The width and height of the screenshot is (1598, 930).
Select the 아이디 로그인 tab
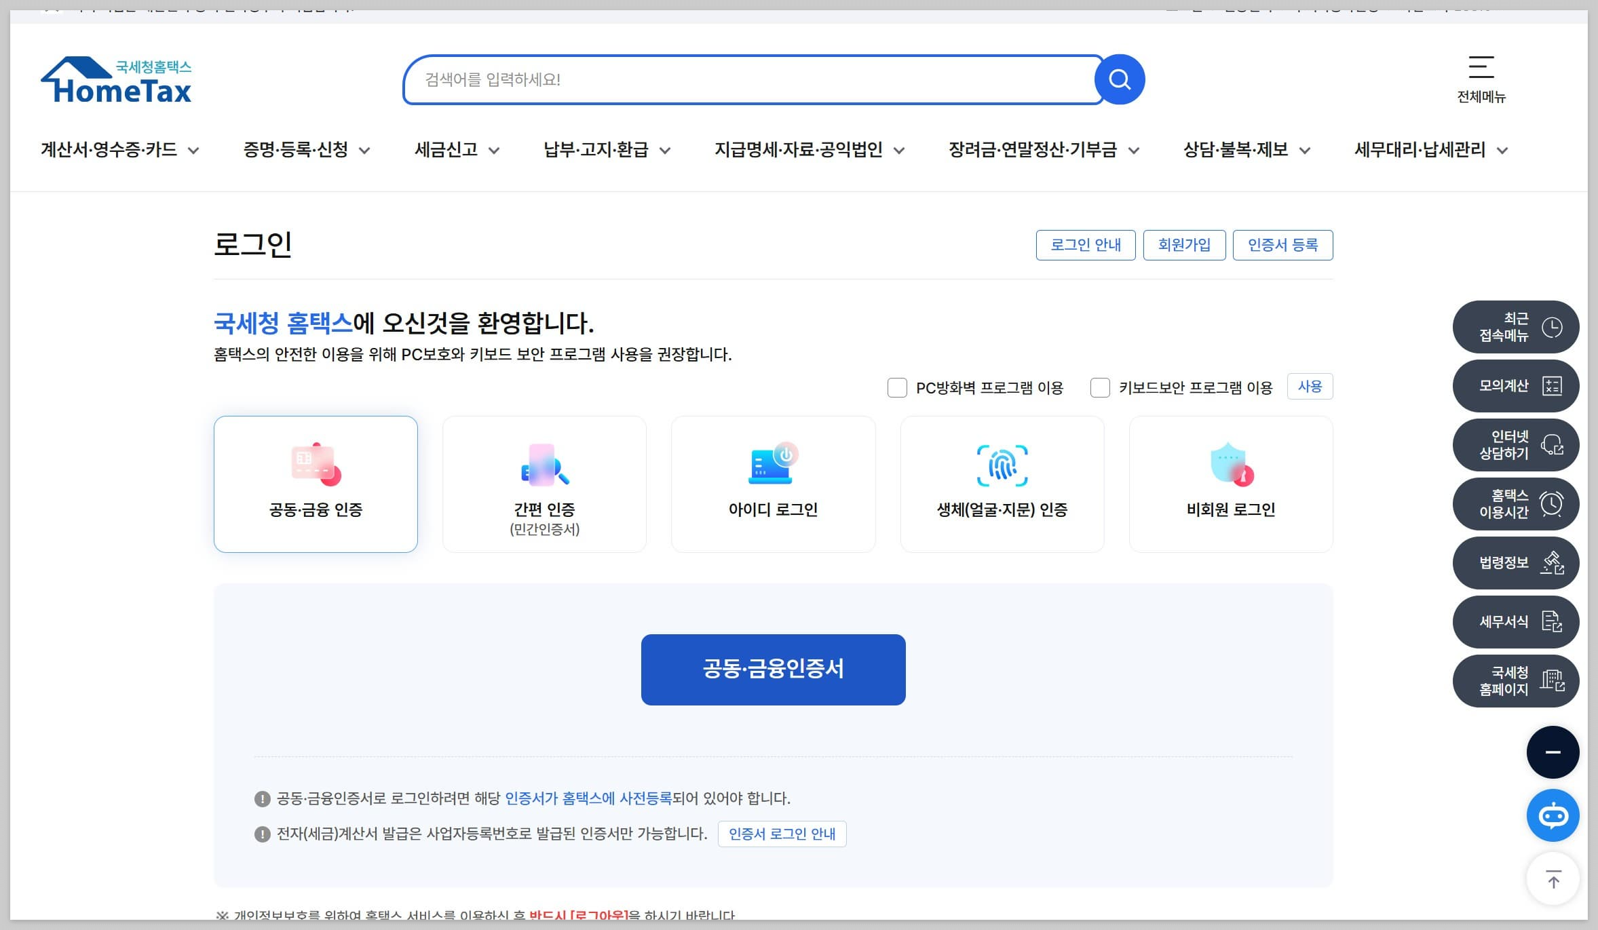(773, 484)
